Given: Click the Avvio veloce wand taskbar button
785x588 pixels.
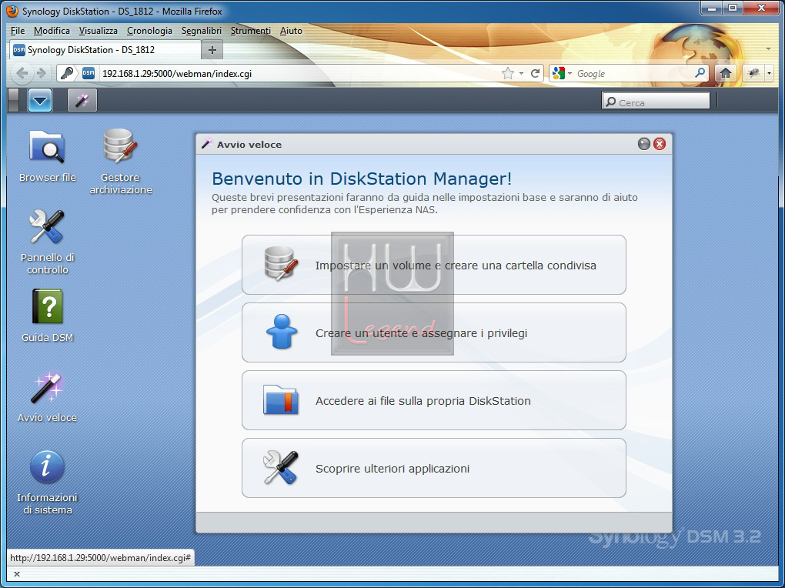Looking at the screenshot, I should coord(82,100).
